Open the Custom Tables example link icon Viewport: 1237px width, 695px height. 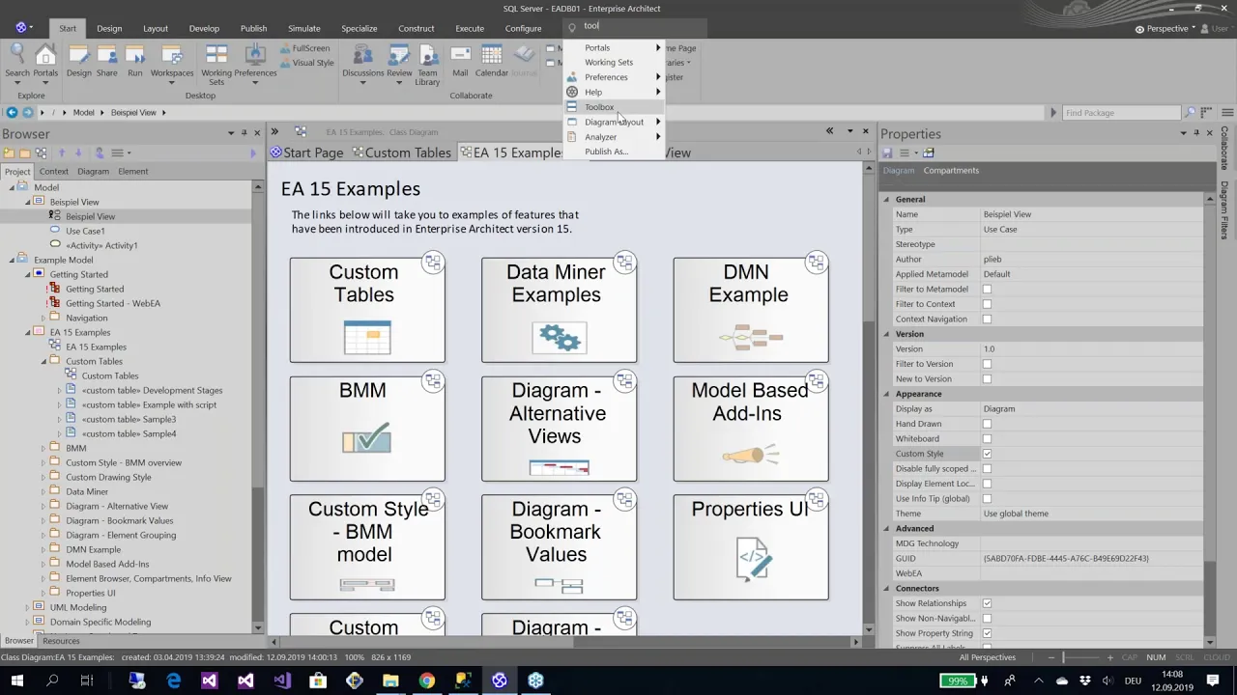pos(432,263)
